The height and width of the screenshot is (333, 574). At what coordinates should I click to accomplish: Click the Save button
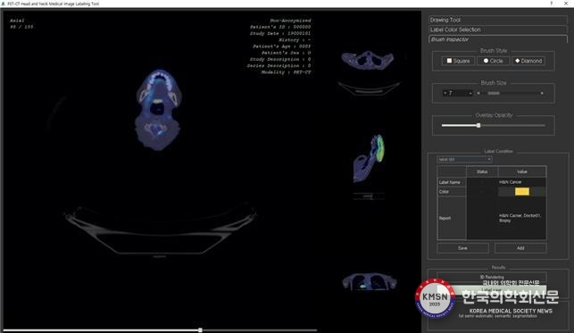[x=462, y=248]
